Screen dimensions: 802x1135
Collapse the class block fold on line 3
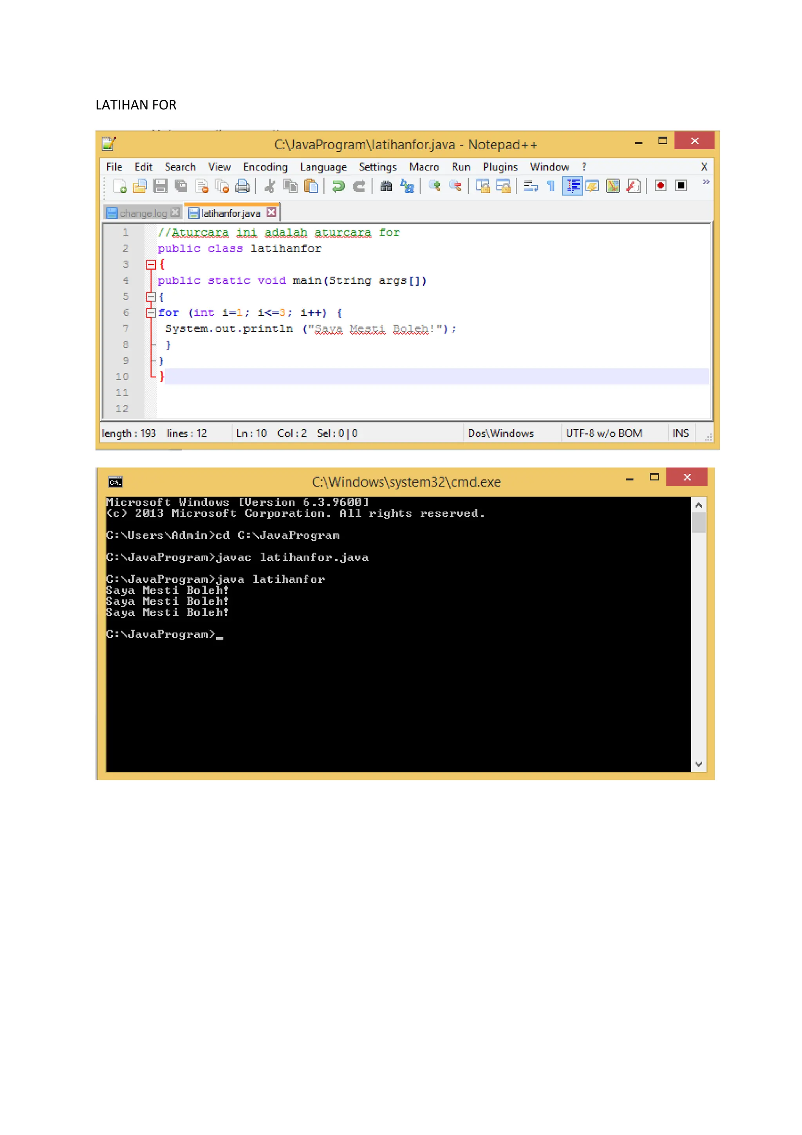(151, 265)
